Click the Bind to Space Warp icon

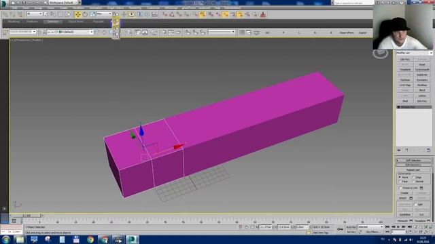[x=20, y=14]
